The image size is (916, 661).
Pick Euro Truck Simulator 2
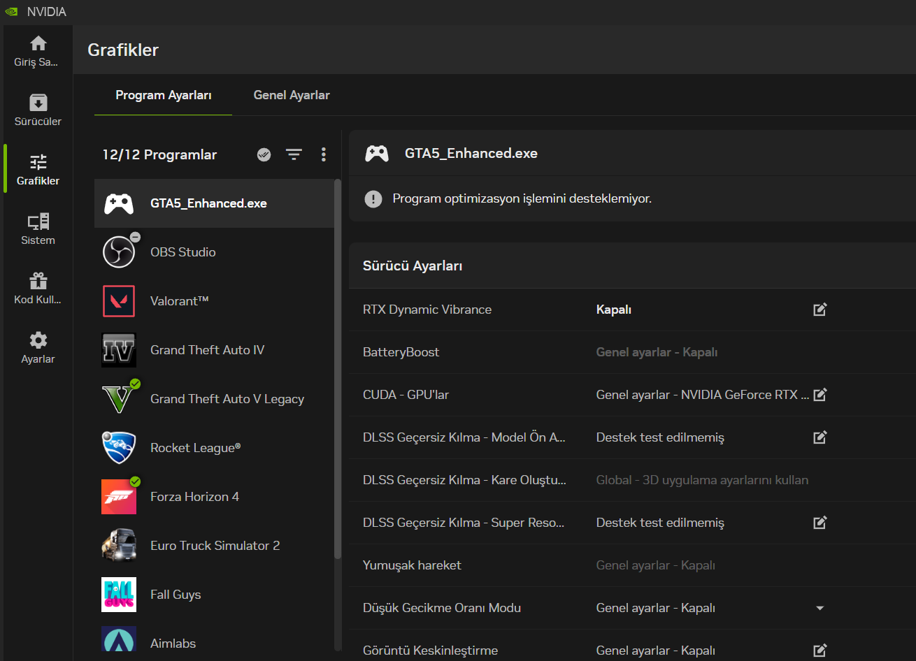click(214, 546)
